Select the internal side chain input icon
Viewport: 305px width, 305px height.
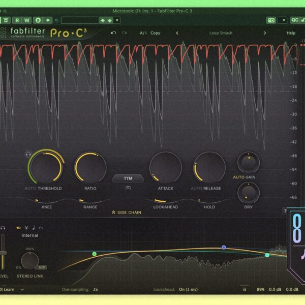[x=19, y=228]
